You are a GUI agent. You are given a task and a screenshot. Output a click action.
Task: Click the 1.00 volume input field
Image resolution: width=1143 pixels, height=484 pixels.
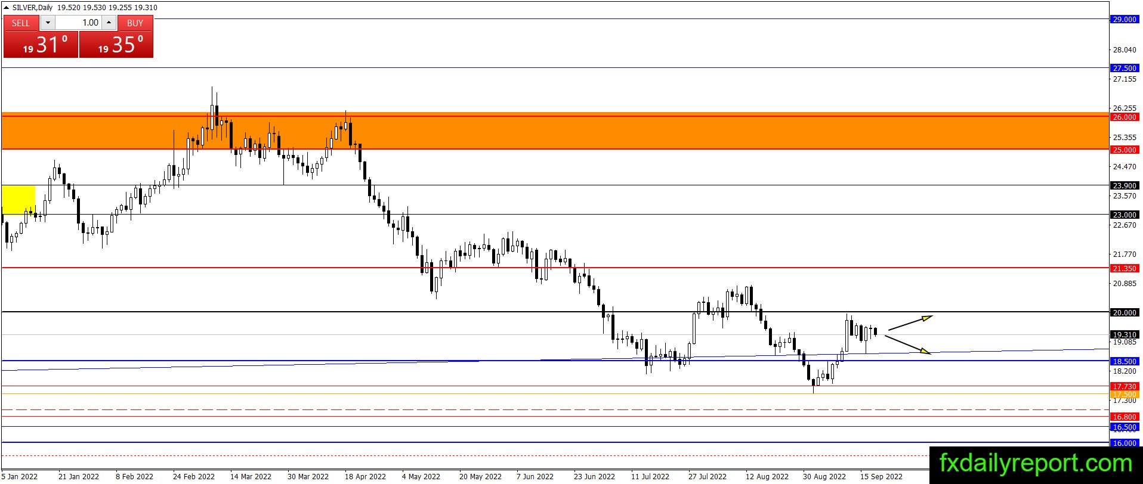[x=78, y=23]
